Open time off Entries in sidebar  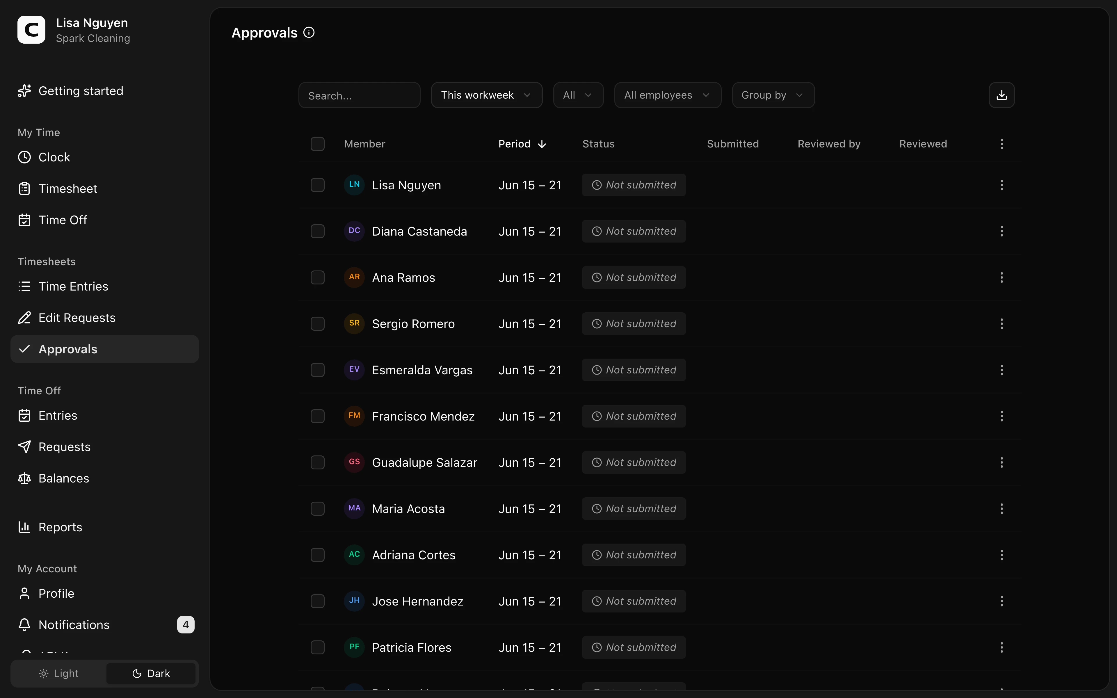(x=105, y=416)
